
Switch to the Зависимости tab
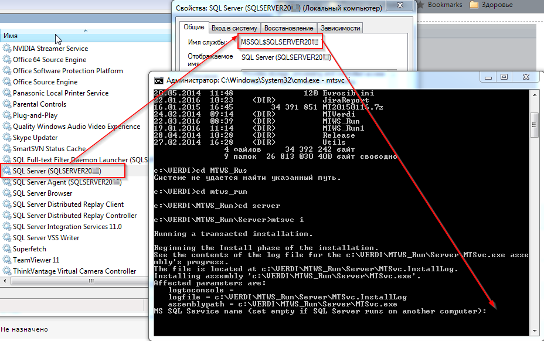coord(341,28)
